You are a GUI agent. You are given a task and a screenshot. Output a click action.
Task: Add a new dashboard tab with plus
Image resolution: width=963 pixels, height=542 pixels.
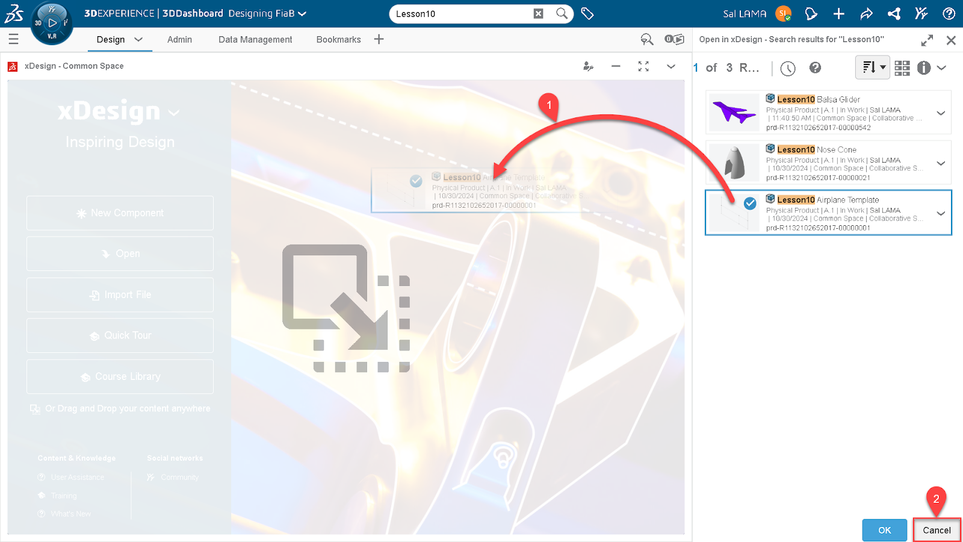pyautogui.click(x=379, y=39)
